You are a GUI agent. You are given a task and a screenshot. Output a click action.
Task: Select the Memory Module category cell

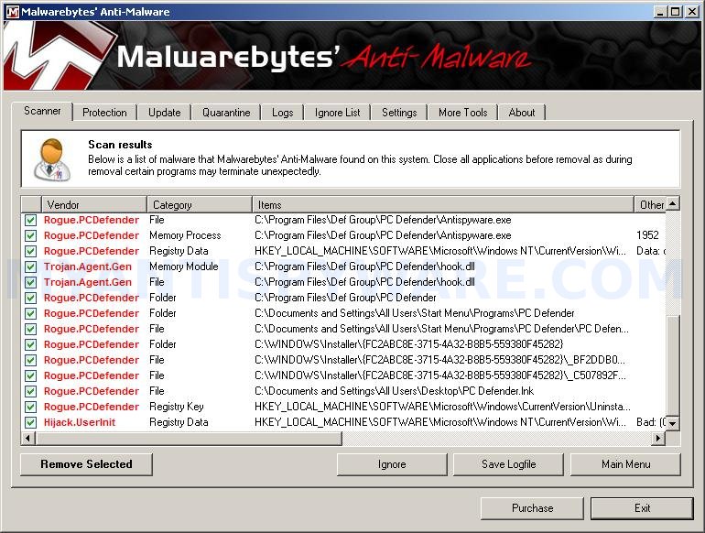[183, 266]
